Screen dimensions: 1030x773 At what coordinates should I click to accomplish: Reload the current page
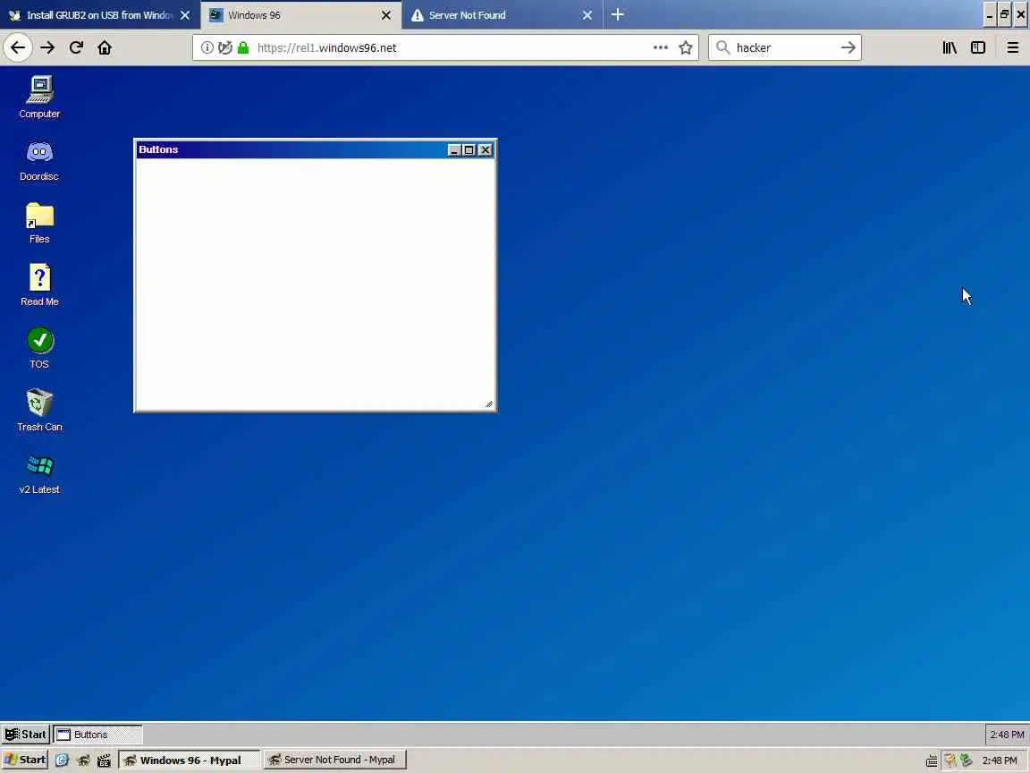76,47
